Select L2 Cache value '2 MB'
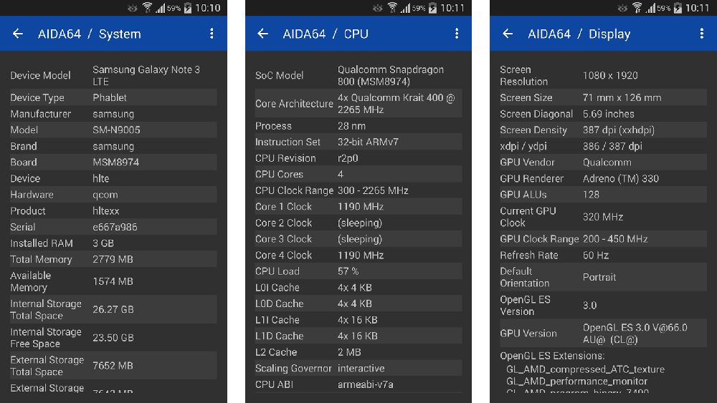 pyautogui.click(x=349, y=352)
